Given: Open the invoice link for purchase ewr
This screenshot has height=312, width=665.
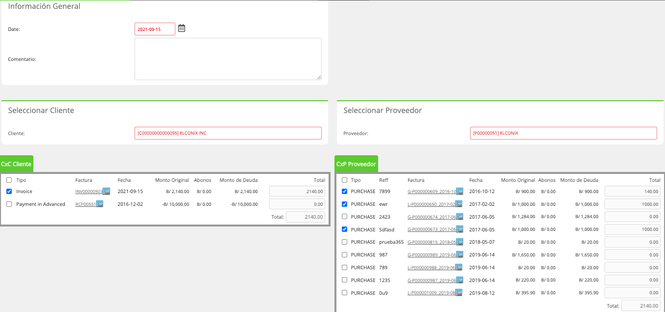Looking at the screenshot, I should coord(432,204).
